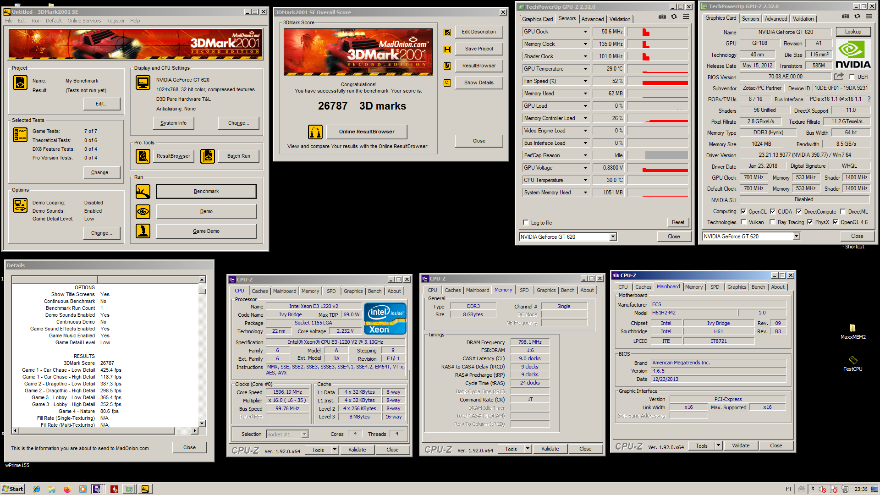
Task: Switch to the Caches tab in CPU-Z CPU window
Action: pyautogui.click(x=259, y=291)
